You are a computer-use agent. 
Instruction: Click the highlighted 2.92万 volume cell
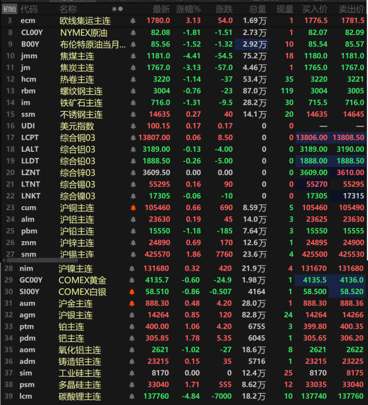[x=251, y=44]
